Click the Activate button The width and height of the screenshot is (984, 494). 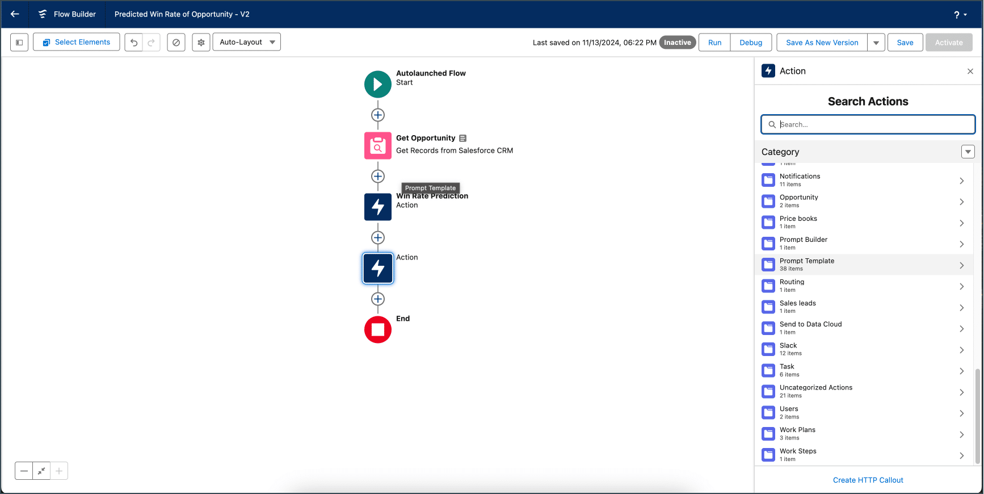[x=949, y=43]
